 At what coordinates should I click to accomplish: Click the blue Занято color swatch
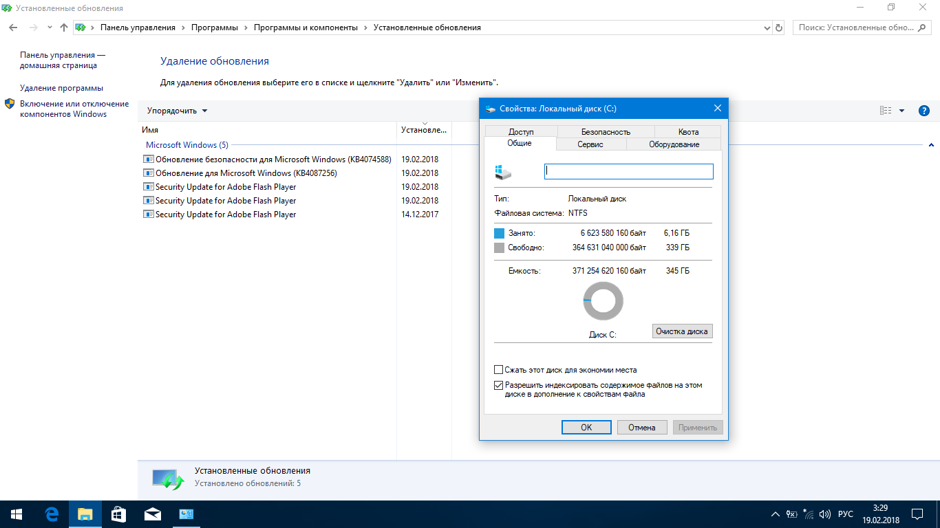pyautogui.click(x=500, y=233)
